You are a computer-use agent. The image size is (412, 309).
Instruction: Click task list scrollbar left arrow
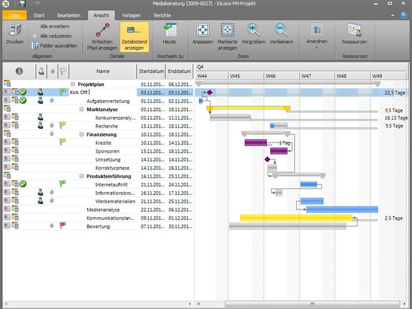[6, 304]
